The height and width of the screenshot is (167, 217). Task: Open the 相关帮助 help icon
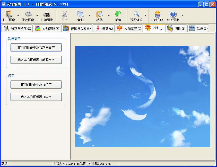click(173, 14)
